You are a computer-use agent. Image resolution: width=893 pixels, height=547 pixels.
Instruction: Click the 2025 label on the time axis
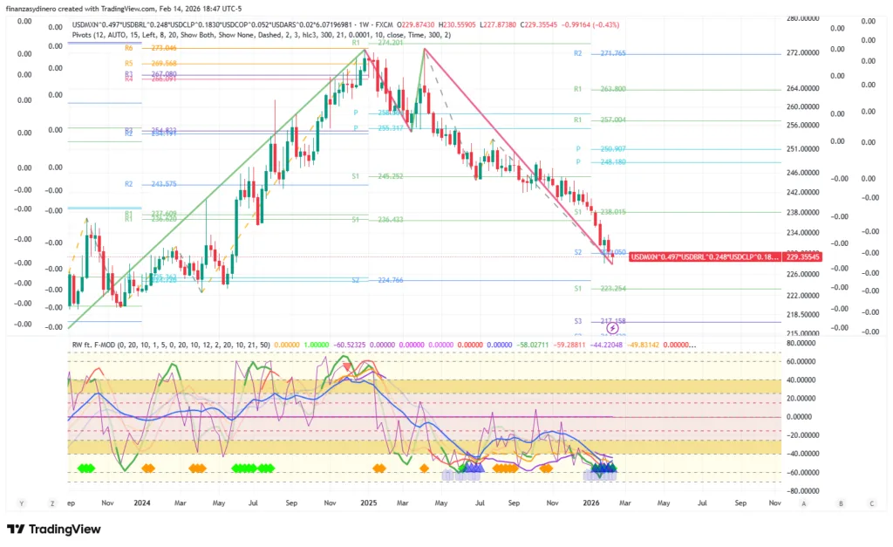(x=368, y=503)
